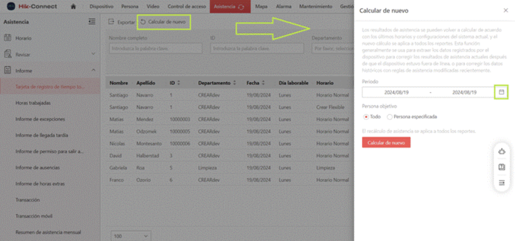Click the robot assistant floating icon
Screen dimensions: 515x241
click(x=501, y=152)
